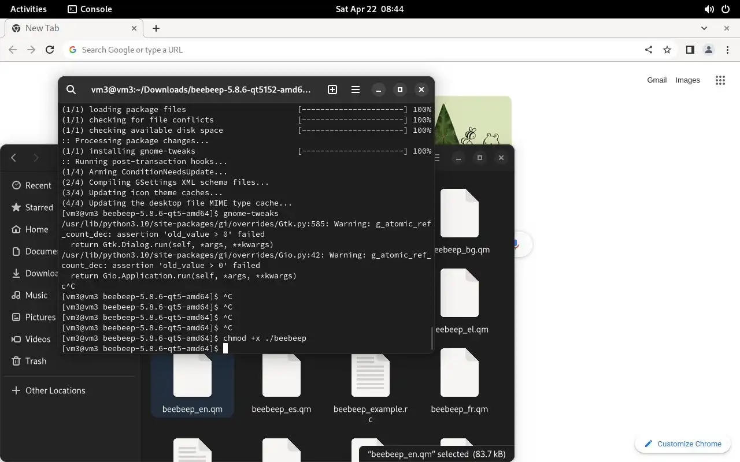Bookmark this tab with the star icon
The image size is (740, 462).
pyautogui.click(x=667, y=50)
